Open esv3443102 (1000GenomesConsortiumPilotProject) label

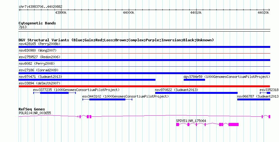tap(125, 96)
